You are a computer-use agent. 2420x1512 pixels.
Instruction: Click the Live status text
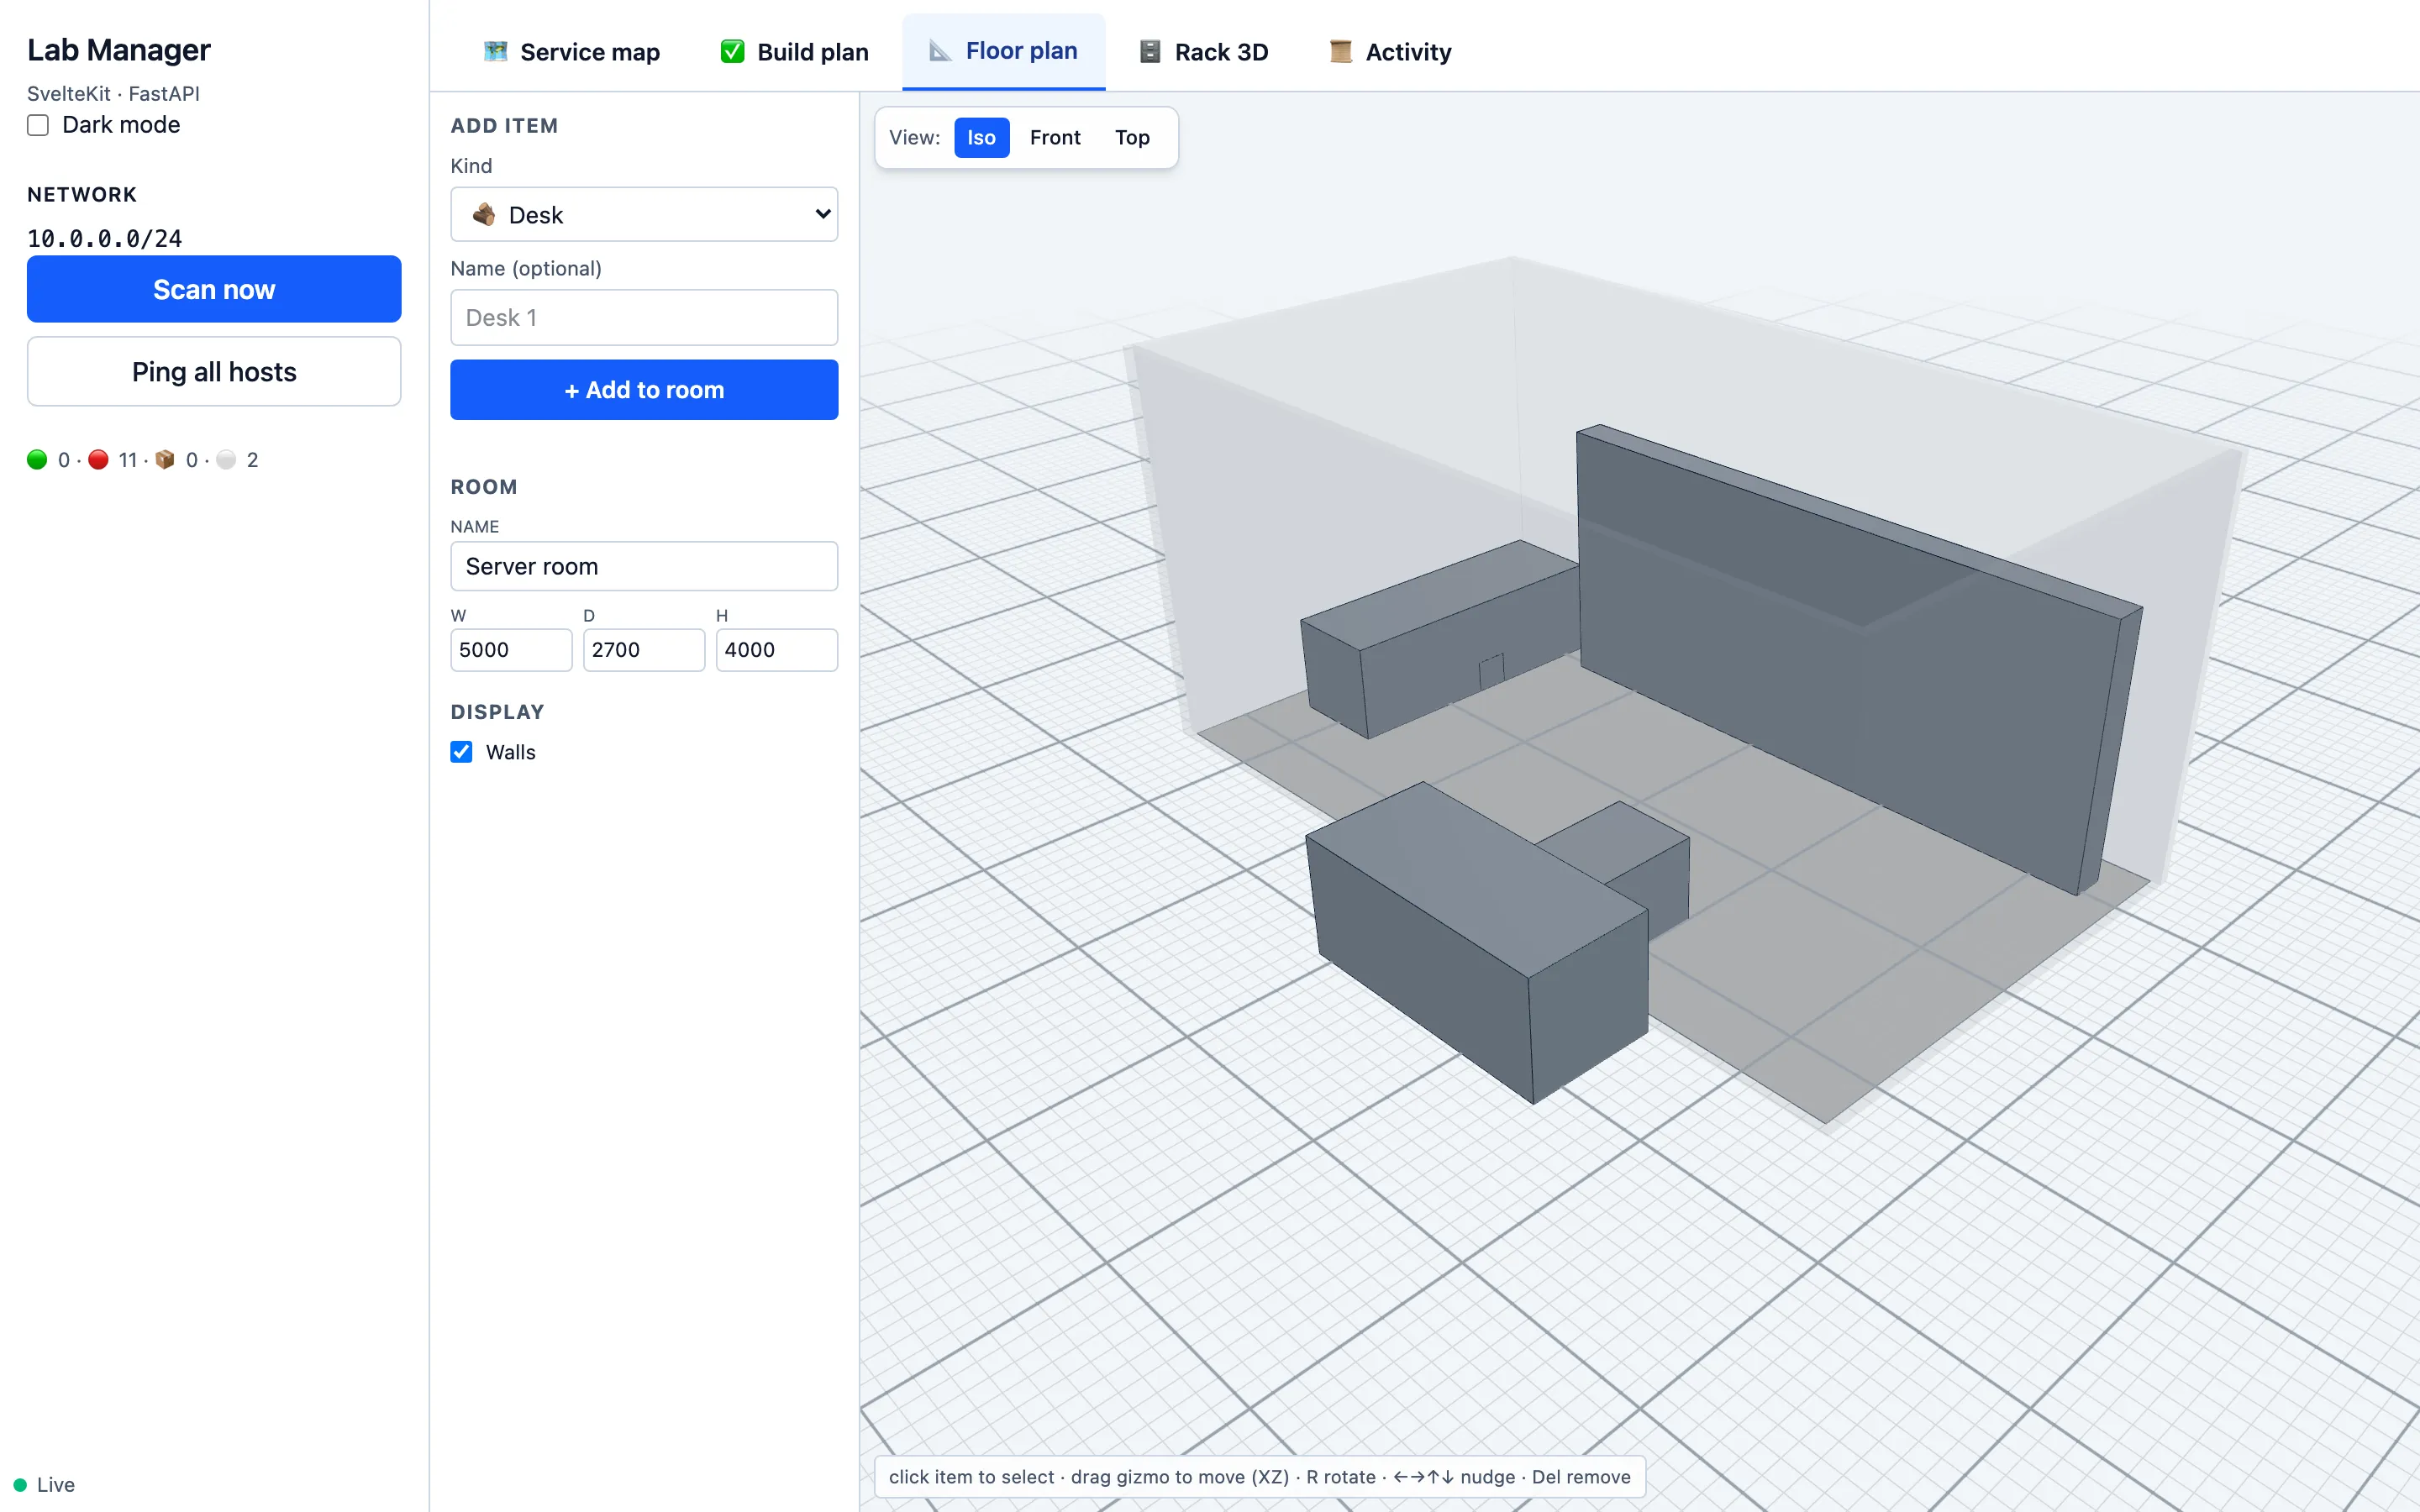point(56,1485)
